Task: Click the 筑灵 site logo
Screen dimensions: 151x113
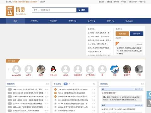Action: [16, 11]
